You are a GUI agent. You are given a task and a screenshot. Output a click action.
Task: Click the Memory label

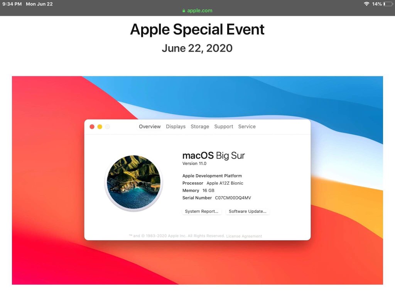click(191, 190)
